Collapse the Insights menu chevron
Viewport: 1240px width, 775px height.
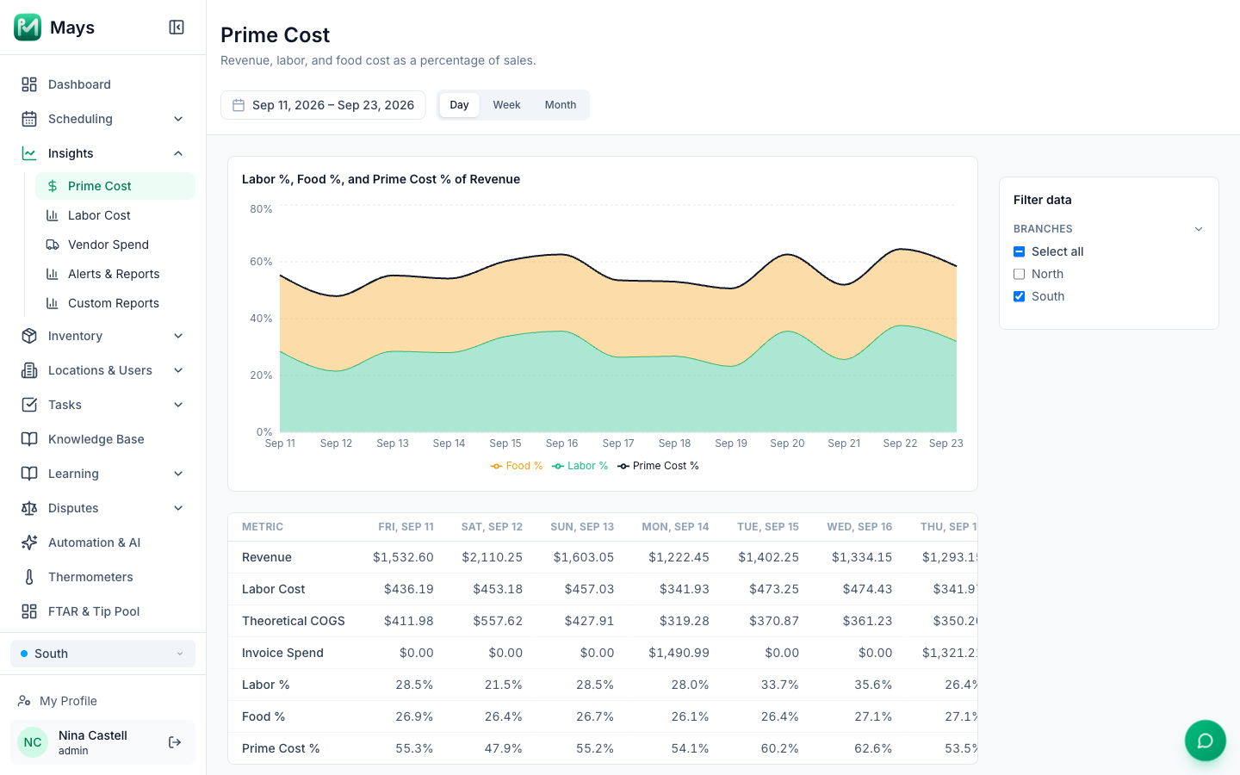[x=178, y=153]
